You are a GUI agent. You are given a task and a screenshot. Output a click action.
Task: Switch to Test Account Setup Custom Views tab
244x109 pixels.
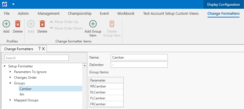coord(171,13)
